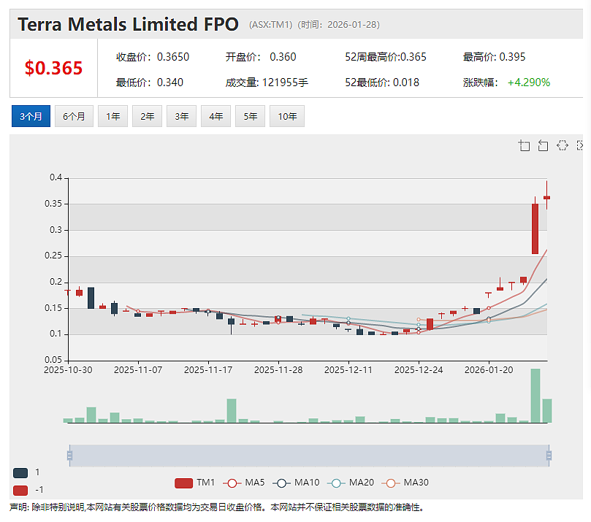The height and width of the screenshot is (522, 591).
Task: Click the 52最低价: 0.018 text
Action: click(x=382, y=82)
